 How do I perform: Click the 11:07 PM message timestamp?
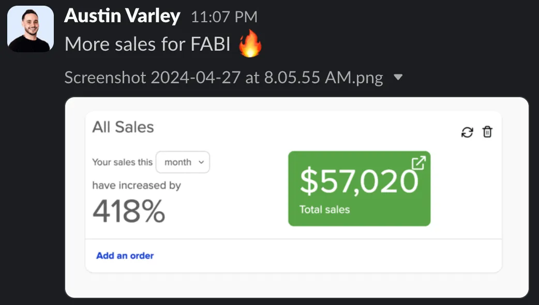(x=223, y=17)
